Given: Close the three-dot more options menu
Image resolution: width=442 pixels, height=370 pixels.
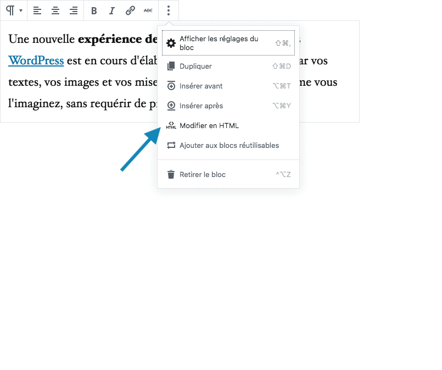Looking at the screenshot, I should click(x=169, y=10).
